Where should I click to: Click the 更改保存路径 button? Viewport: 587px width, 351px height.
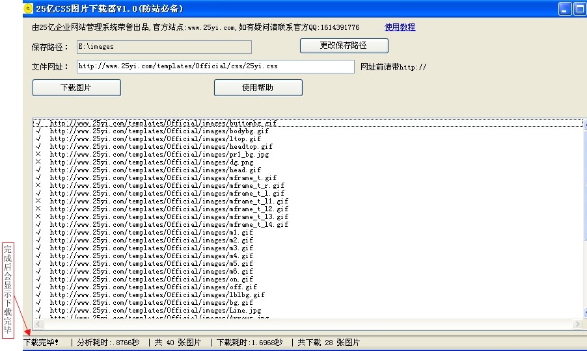coord(344,45)
